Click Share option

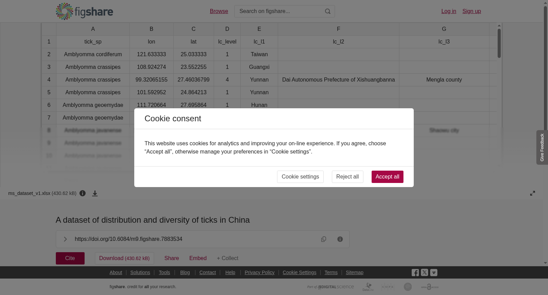pos(172,258)
